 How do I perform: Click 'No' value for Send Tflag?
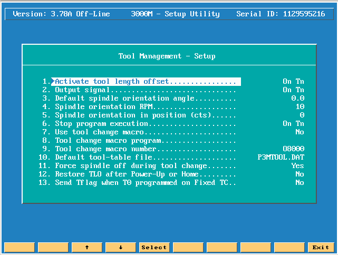[300, 183]
